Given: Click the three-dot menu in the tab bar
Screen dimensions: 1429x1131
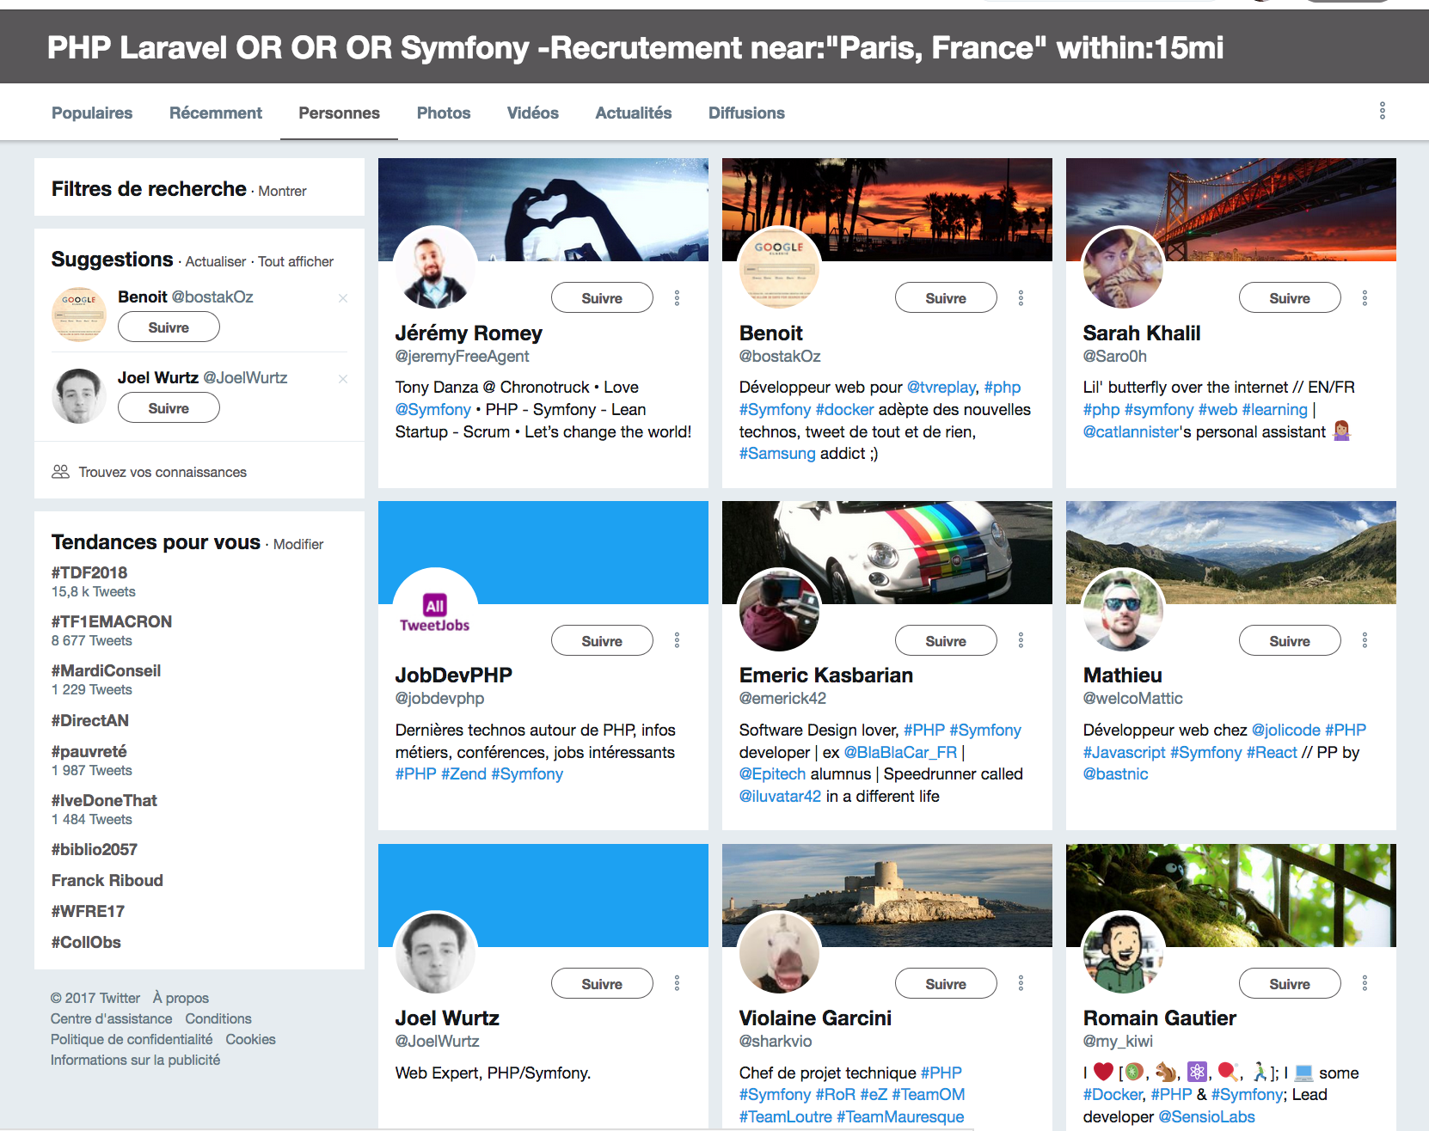Looking at the screenshot, I should point(1382,111).
